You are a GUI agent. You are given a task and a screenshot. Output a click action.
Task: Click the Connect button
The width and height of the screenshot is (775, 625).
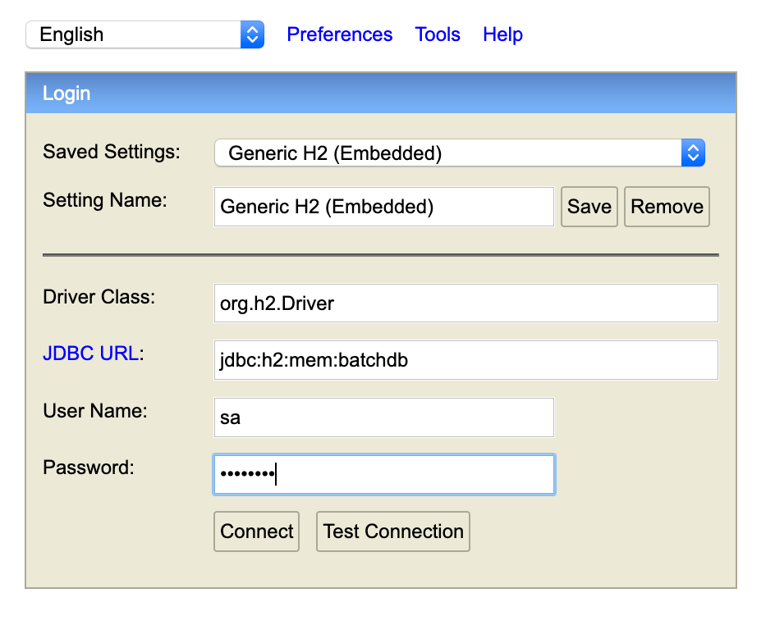(x=256, y=531)
